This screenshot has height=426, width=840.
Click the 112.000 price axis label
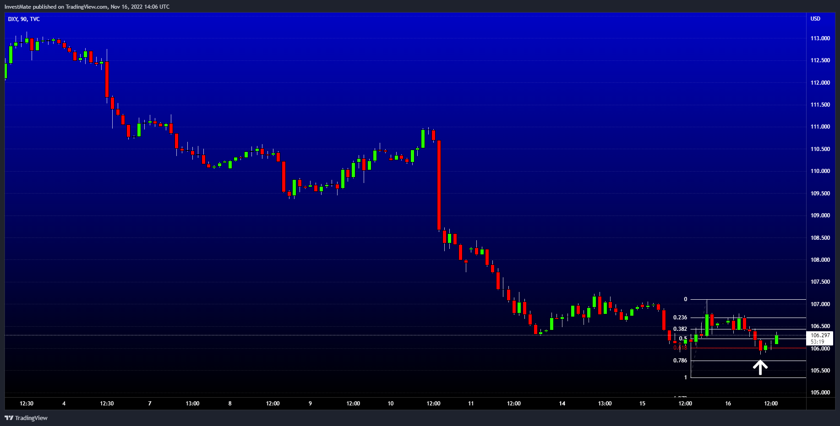click(x=820, y=83)
